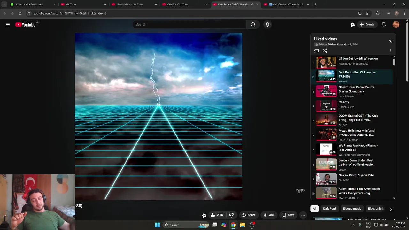Open the tab search dropdown arrow

tap(4, 4)
